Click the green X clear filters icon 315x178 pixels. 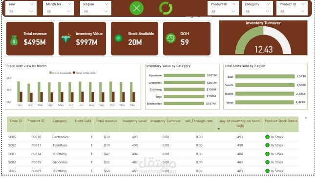click(137, 8)
